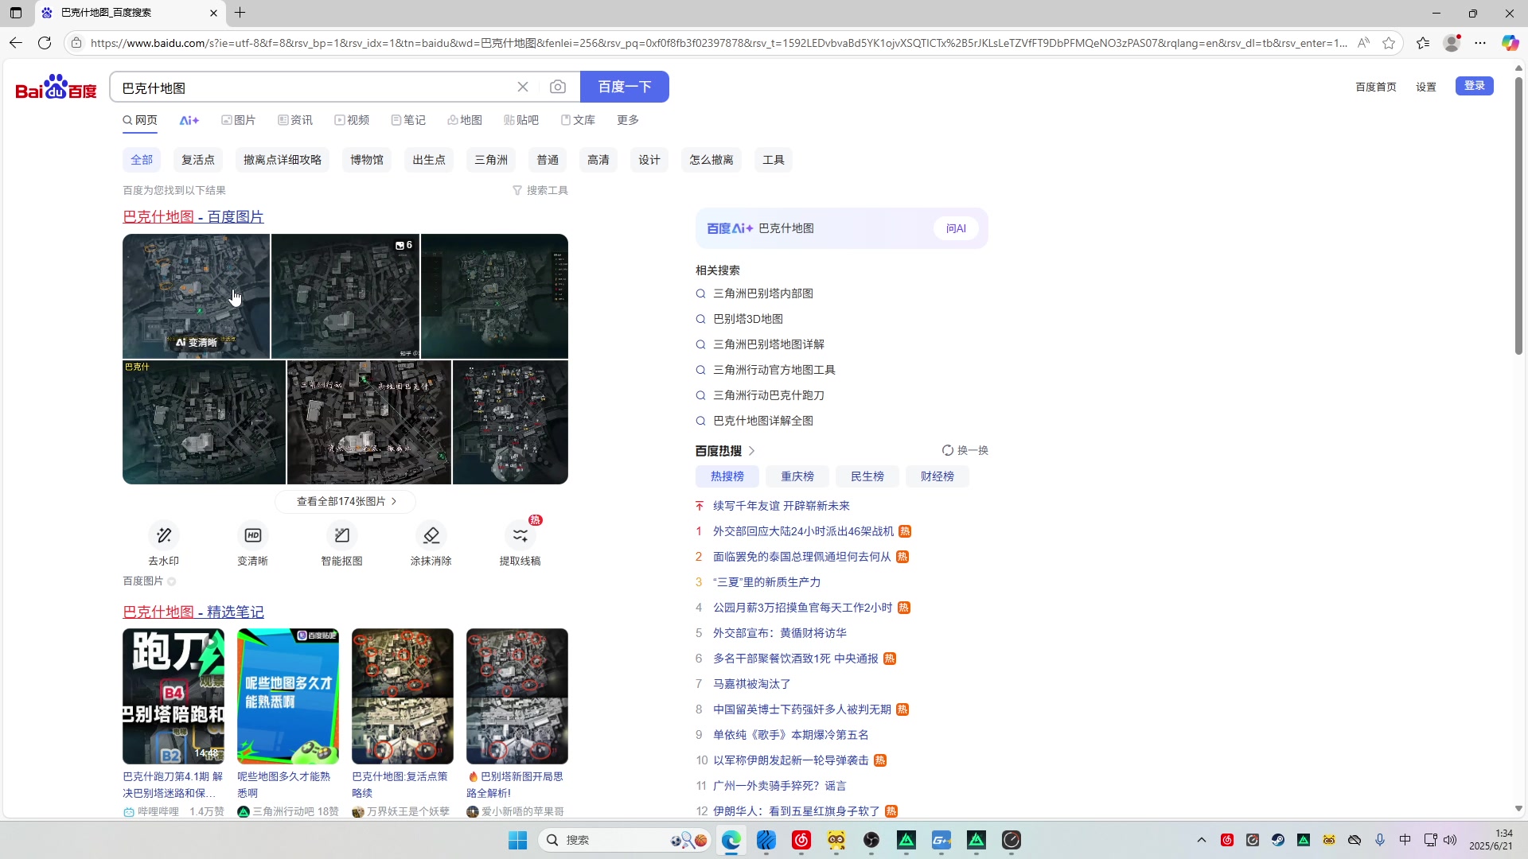Go back with browser back arrow
Viewport: 1528px width, 859px height.
[x=16, y=43]
